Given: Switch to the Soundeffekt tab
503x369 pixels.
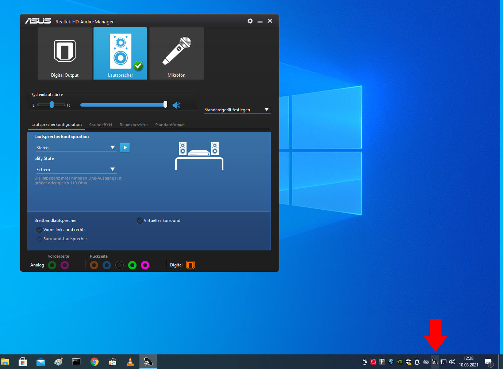Looking at the screenshot, I should (101, 125).
